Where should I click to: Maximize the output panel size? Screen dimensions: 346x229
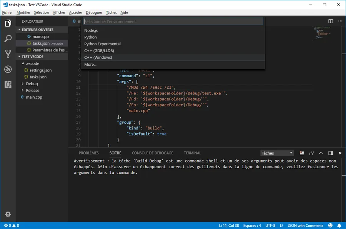coord(321,153)
